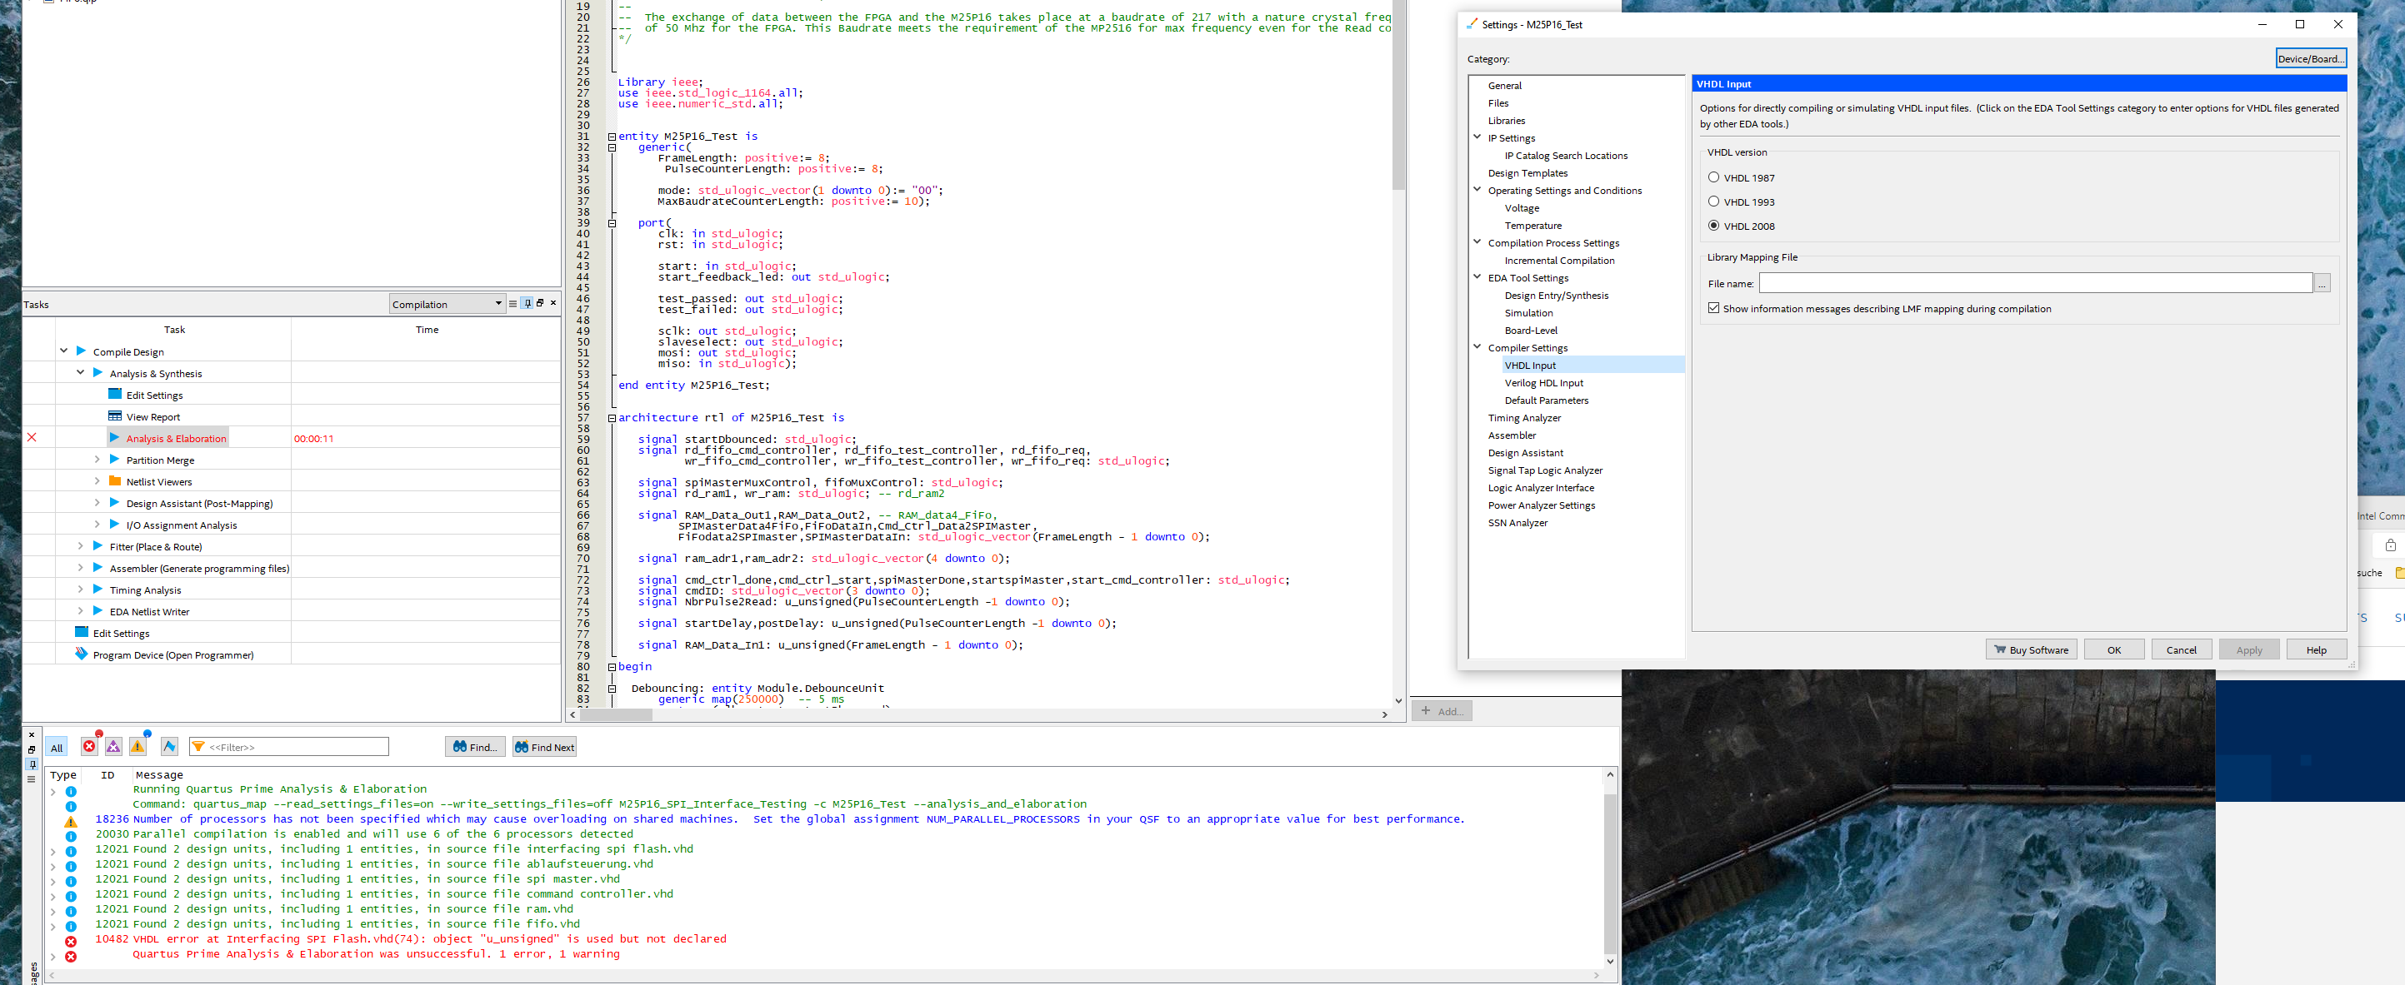This screenshot has height=985, width=2405.
Task: Open the Compilation flow dropdown in Tasks panel
Action: (498, 303)
